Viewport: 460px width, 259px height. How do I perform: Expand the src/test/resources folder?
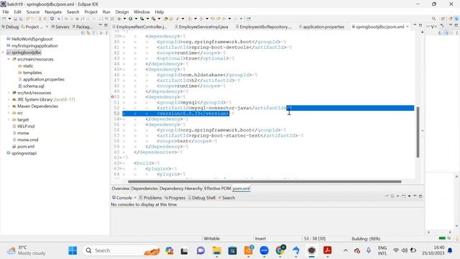tap(9, 93)
